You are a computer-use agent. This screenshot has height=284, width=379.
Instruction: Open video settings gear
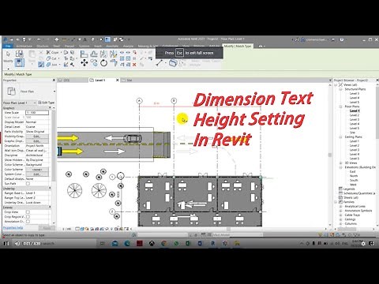point(363,244)
